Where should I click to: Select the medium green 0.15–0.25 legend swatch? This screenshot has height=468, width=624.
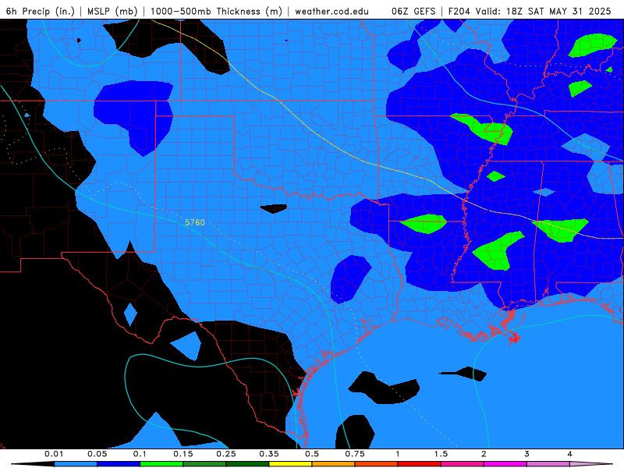point(204,464)
